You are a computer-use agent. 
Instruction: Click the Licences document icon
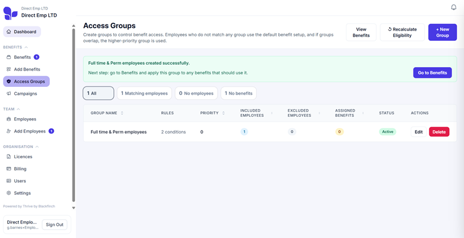(x=8, y=156)
